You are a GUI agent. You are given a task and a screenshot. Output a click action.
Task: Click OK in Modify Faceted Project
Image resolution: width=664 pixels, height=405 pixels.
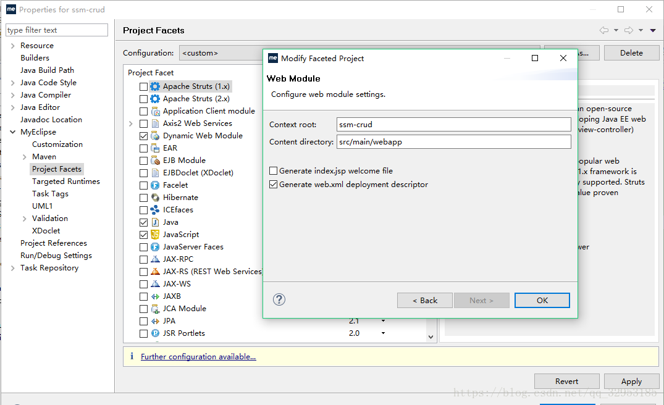coord(542,301)
